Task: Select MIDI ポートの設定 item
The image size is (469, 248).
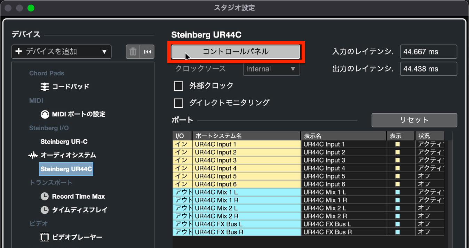Action: pos(79,114)
